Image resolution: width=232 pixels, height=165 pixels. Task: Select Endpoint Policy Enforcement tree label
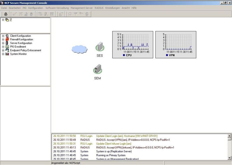[26, 50]
